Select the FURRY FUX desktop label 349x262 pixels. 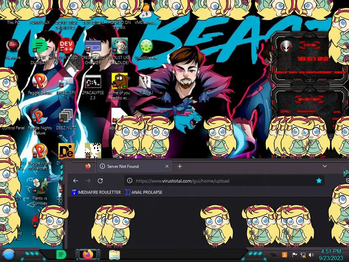tap(40, 22)
